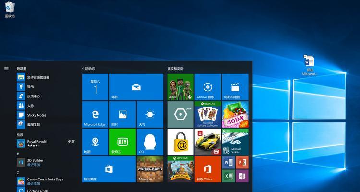
Task: Open 反馈中心 feedback hub
Action: click(46, 96)
